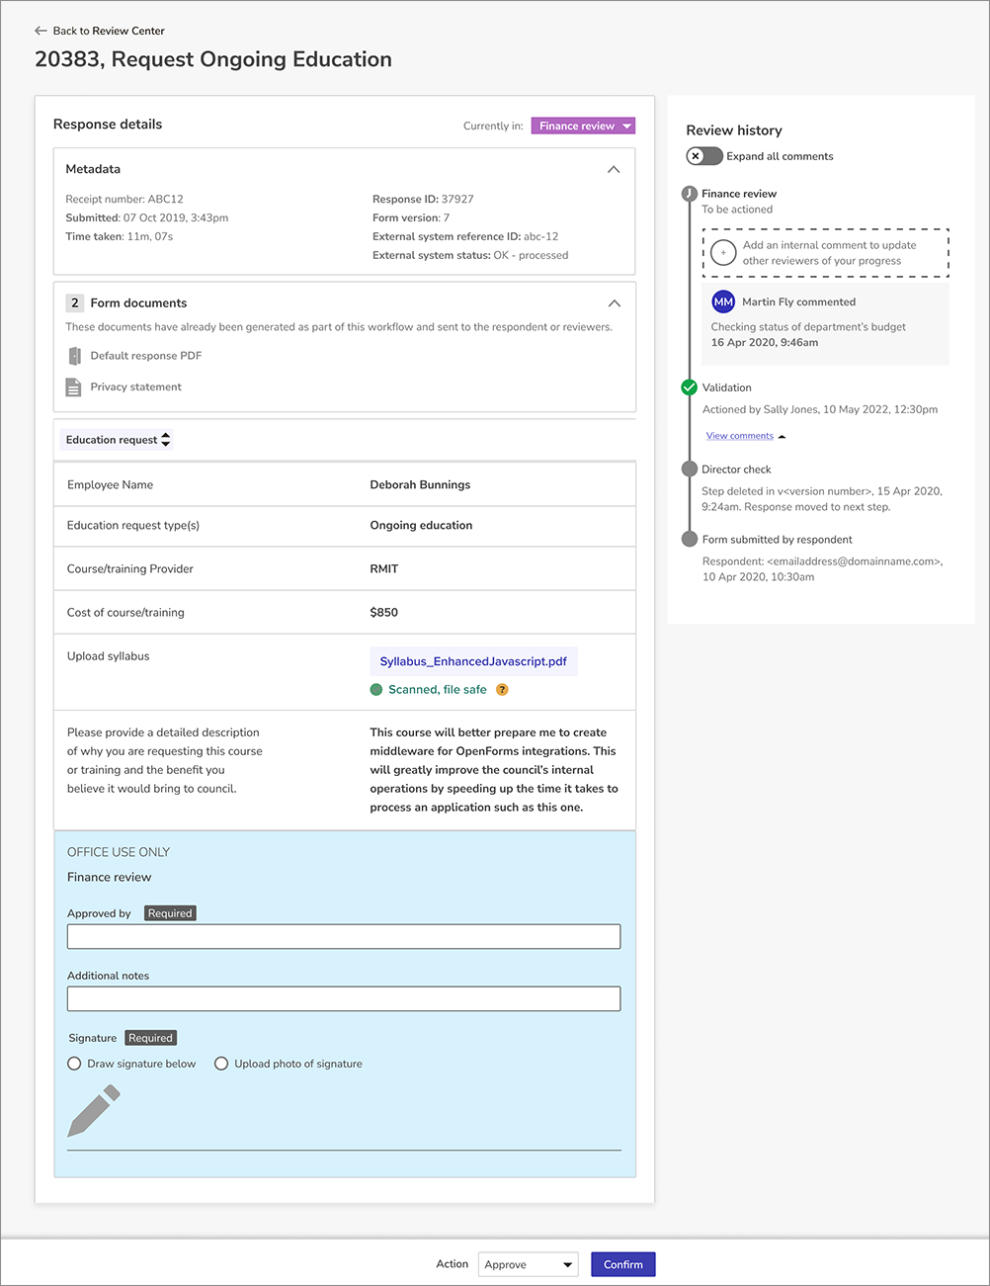Collapse the Metadata section
Screen dimensions: 990x1286
pos(614,170)
